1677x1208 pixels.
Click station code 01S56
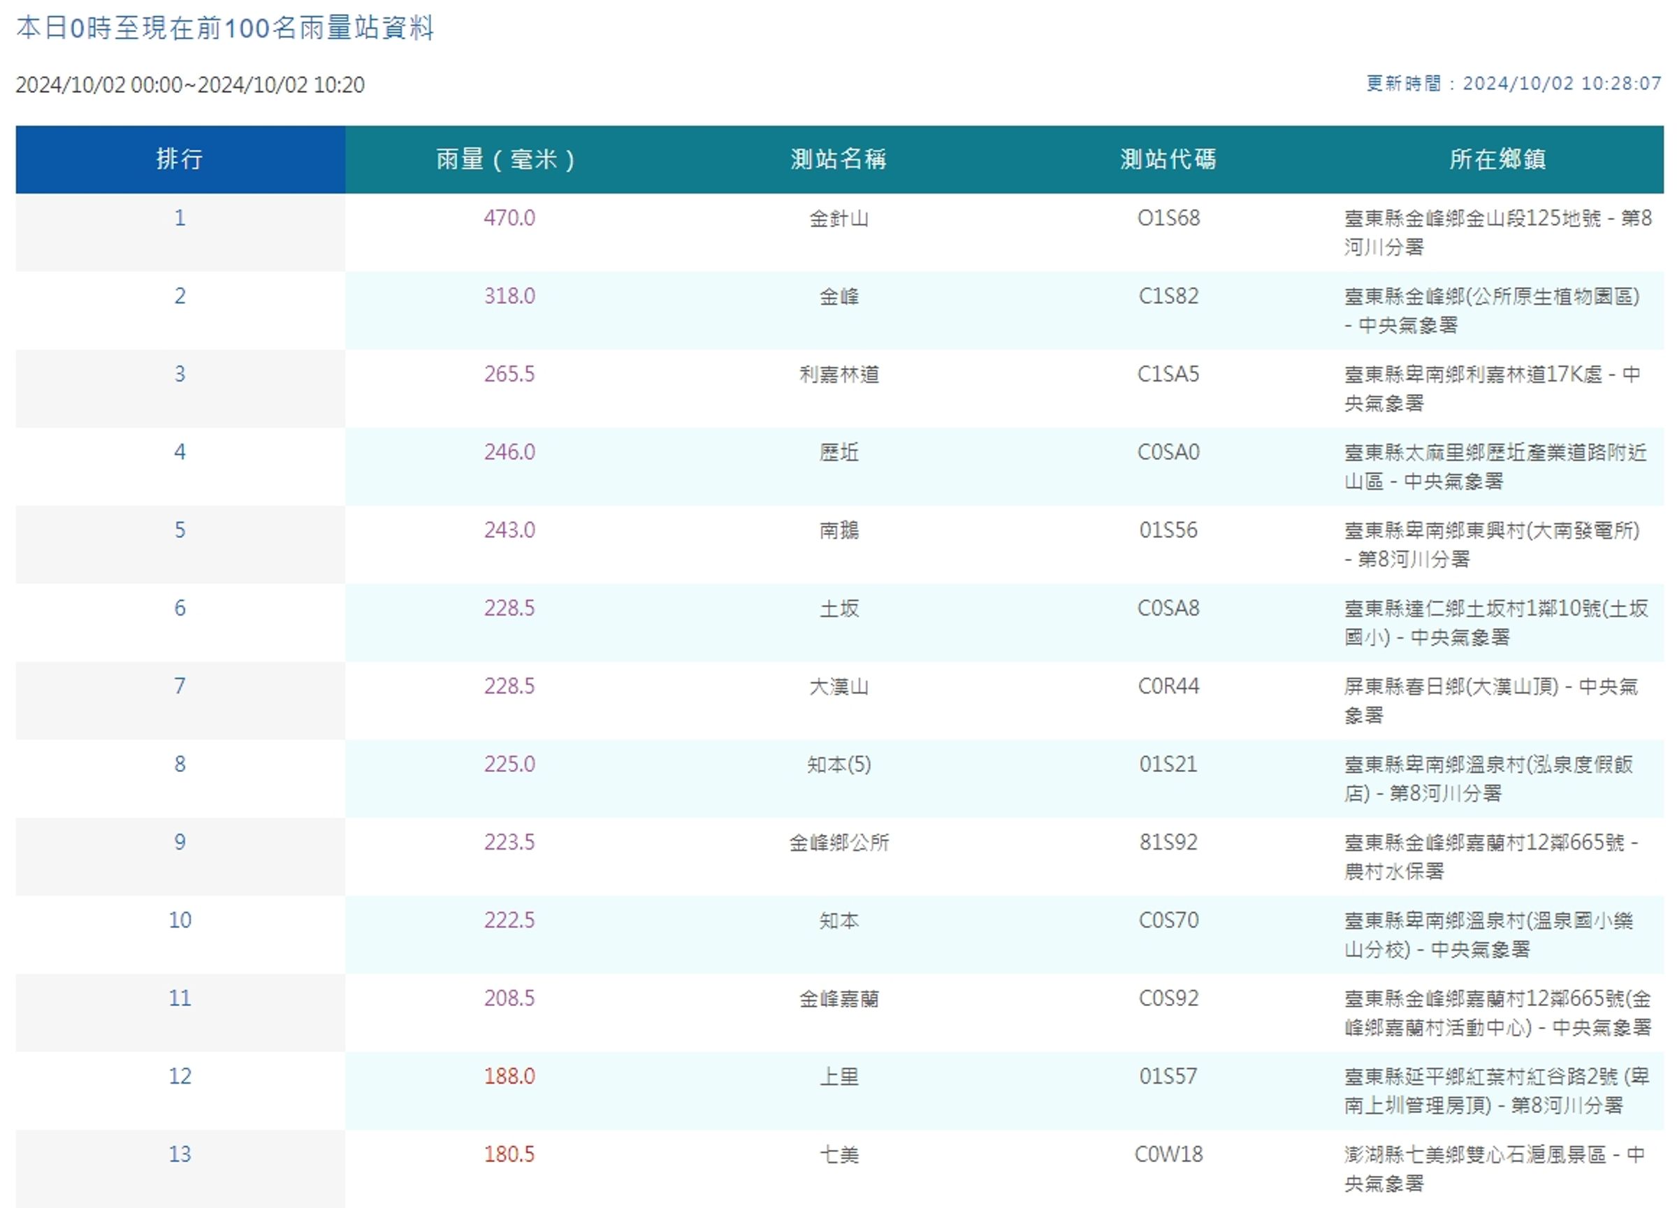[1168, 530]
